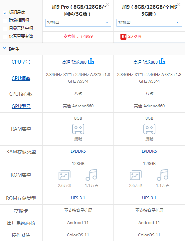The image size is (185, 241).
Task: Click the JD logo next to ¥2399
Action: pos(123,37)
